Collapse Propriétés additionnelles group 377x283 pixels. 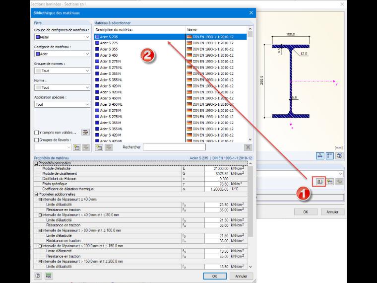pyautogui.click(x=36, y=194)
